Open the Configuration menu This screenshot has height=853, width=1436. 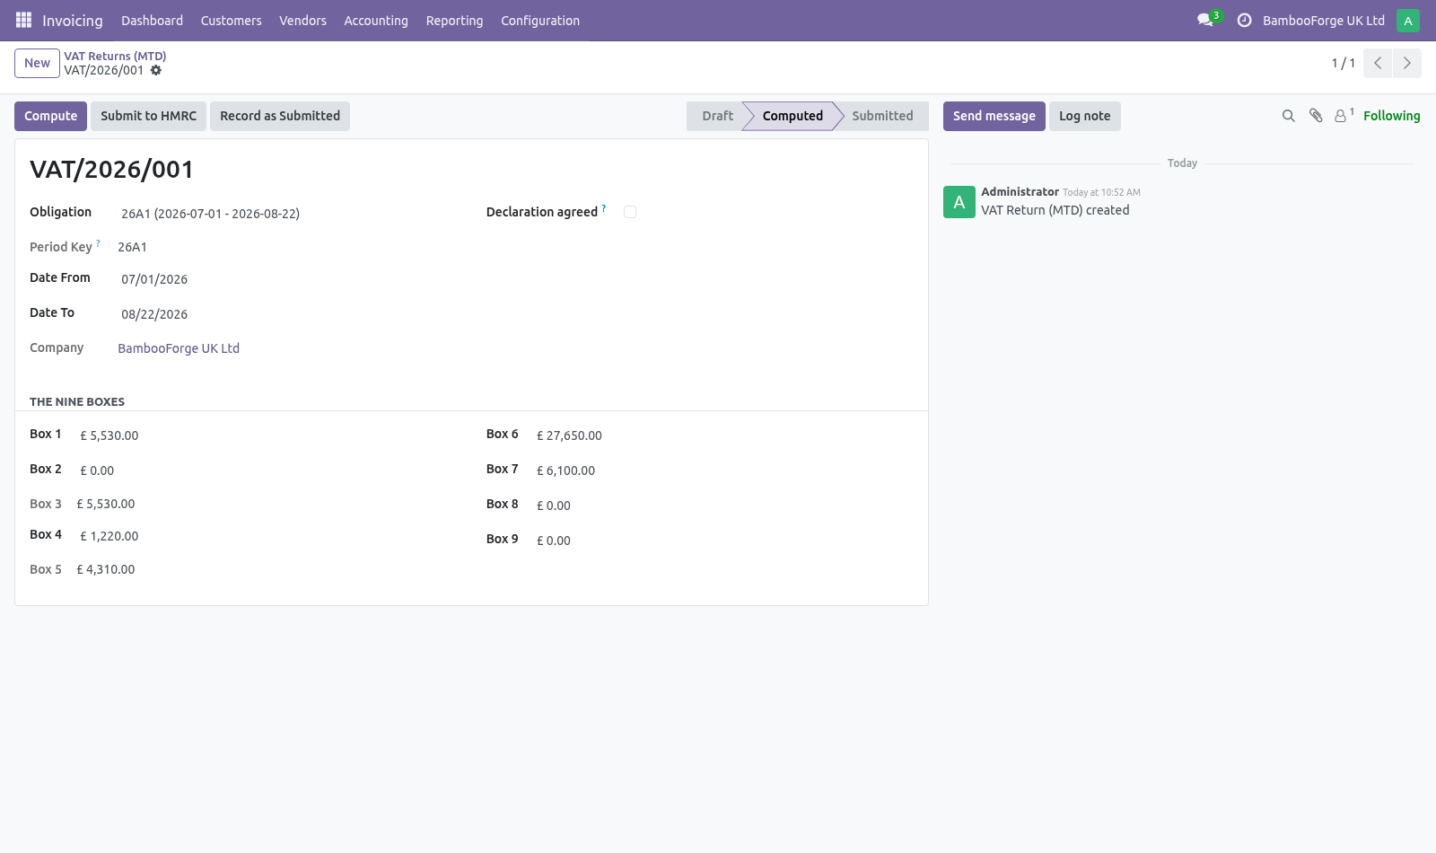click(540, 20)
